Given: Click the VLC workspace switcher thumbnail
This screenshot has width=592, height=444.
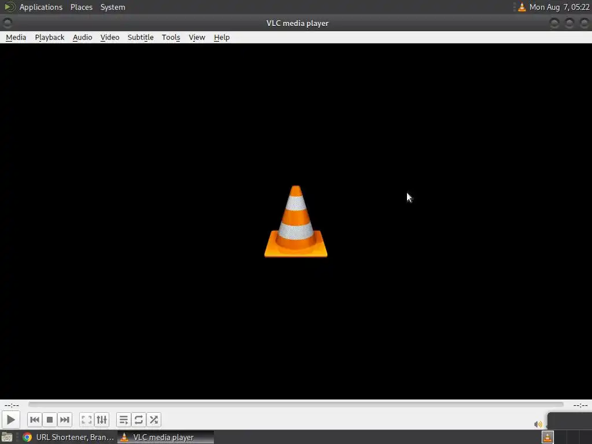Looking at the screenshot, I should 547,437.
